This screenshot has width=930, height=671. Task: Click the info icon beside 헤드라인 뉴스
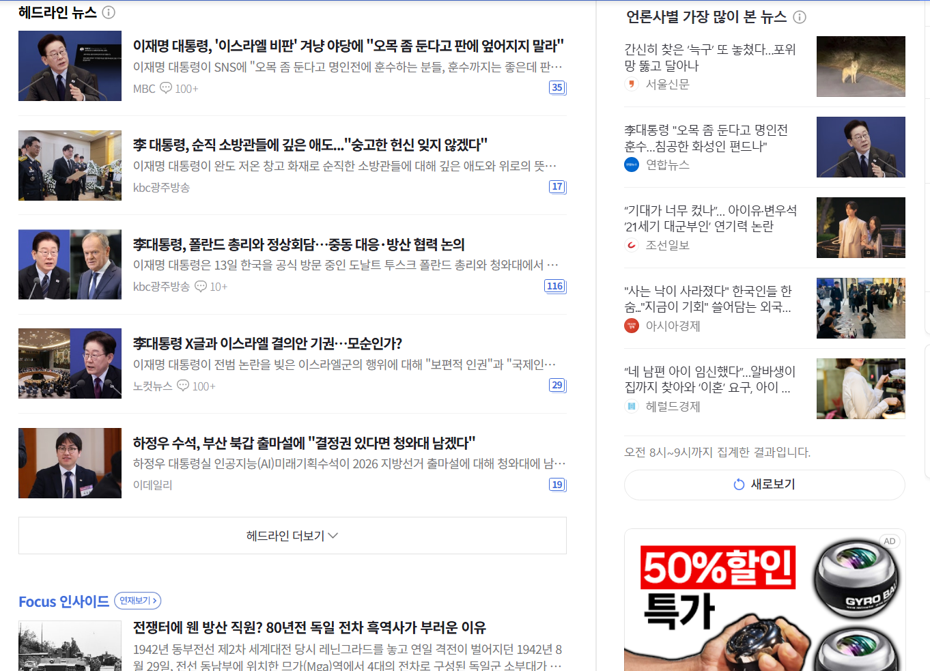point(109,12)
